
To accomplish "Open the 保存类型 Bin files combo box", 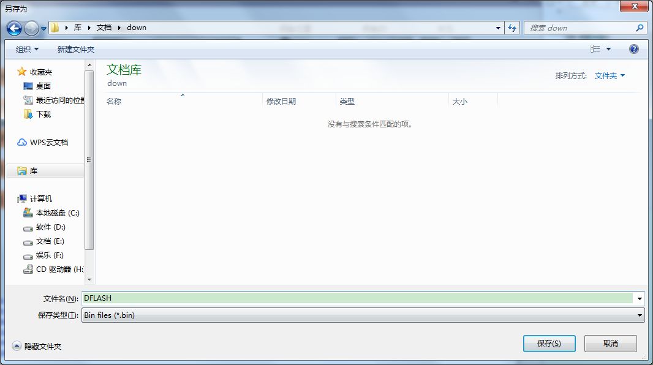I will coord(363,315).
